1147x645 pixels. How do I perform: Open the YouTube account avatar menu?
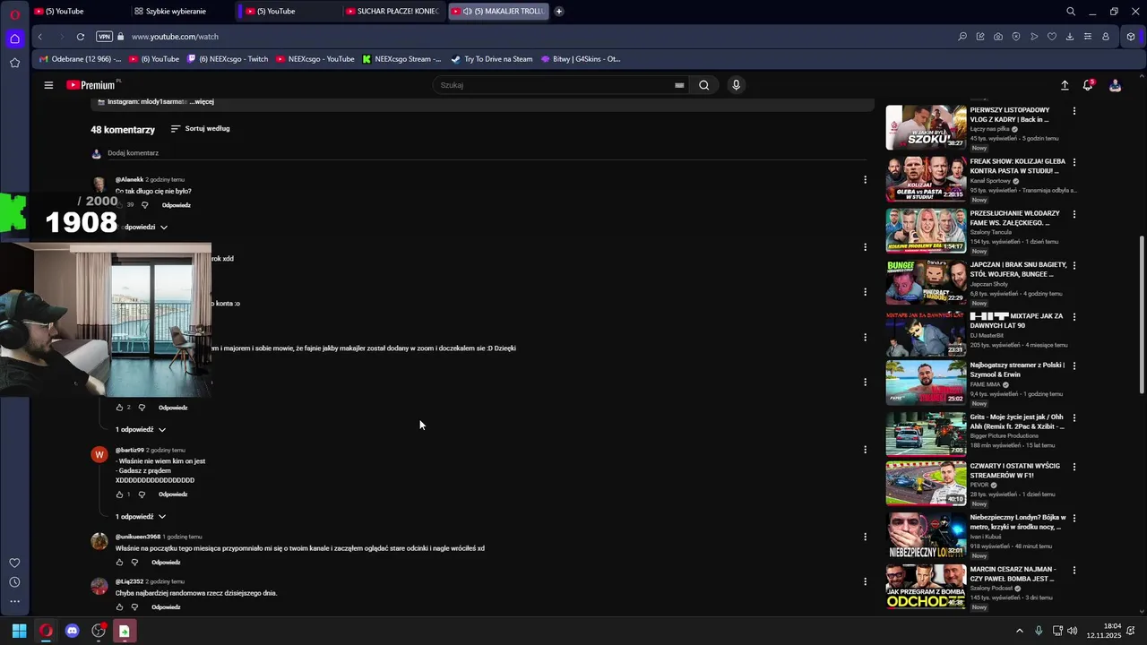[1115, 85]
